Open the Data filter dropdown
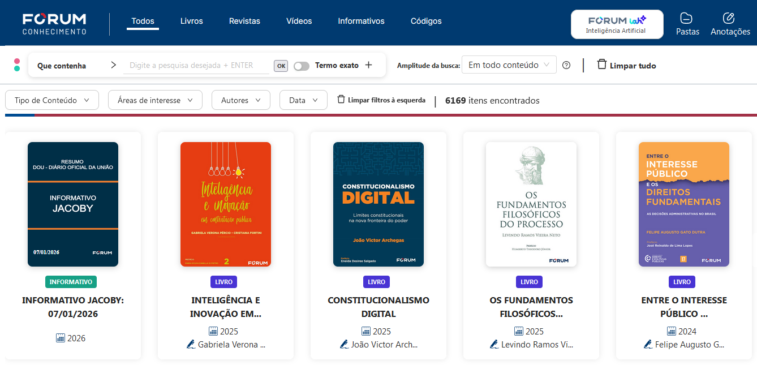Viewport: 757px width, 386px height. 303,100
